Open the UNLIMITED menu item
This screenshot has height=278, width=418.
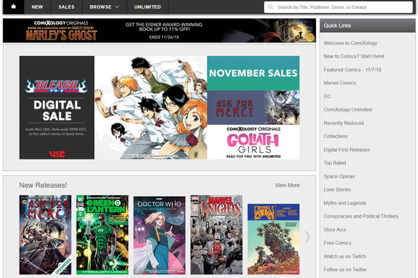coord(147,7)
